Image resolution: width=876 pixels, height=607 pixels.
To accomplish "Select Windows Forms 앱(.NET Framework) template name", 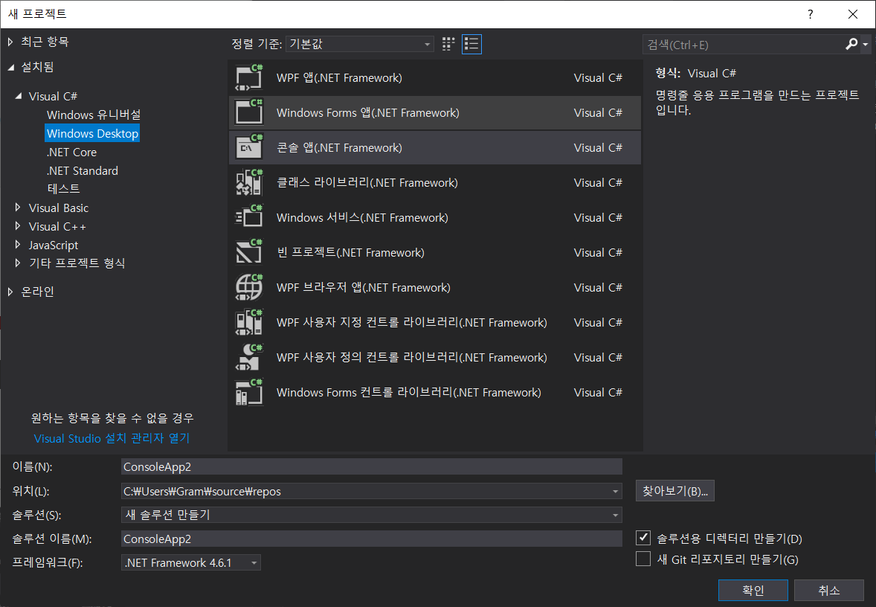I will tap(367, 112).
